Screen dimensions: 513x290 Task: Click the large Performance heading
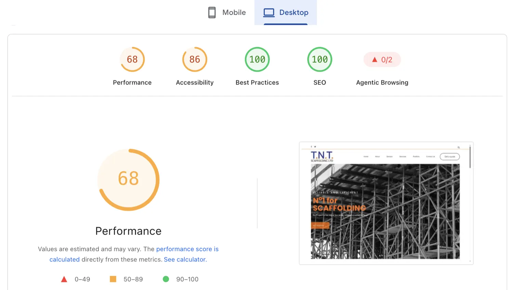click(x=128, y=231)
